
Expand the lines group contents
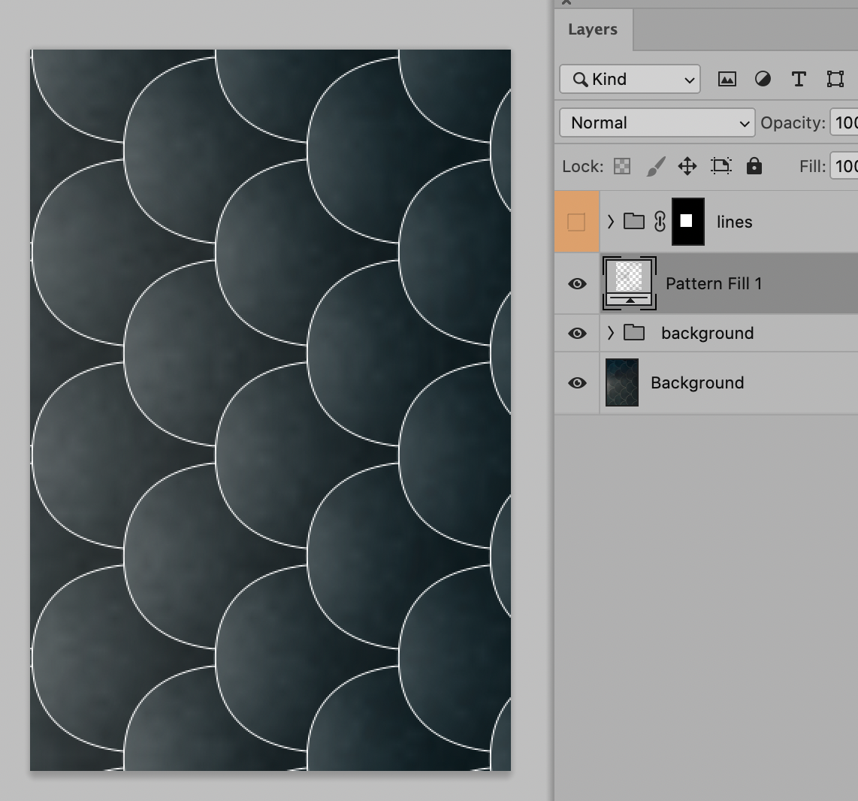[x=609, y=221]
